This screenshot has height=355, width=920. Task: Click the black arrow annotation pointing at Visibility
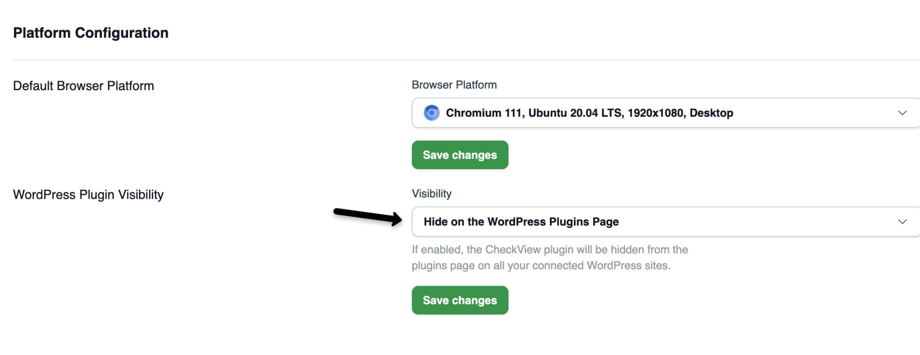pyautogui.click(x=368, y=216)
